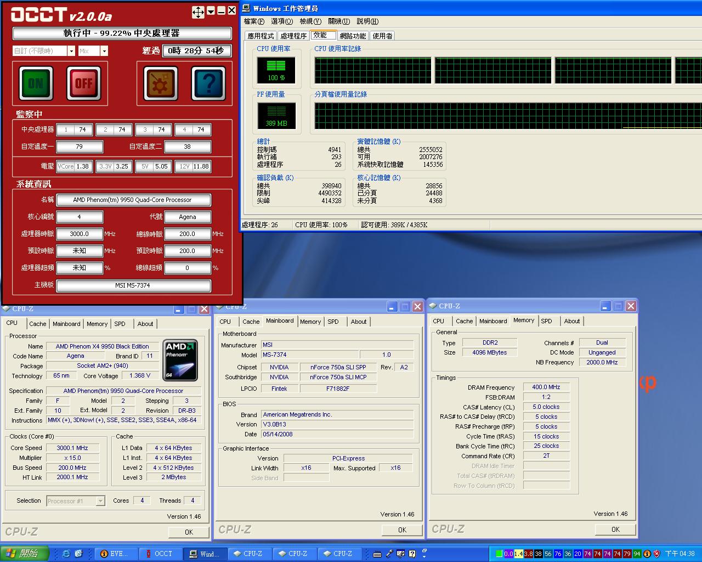Screen dimensions: 702x562
Task: Open the OCCT title bar down-arrow menu
Action: (x=211, y=11)
